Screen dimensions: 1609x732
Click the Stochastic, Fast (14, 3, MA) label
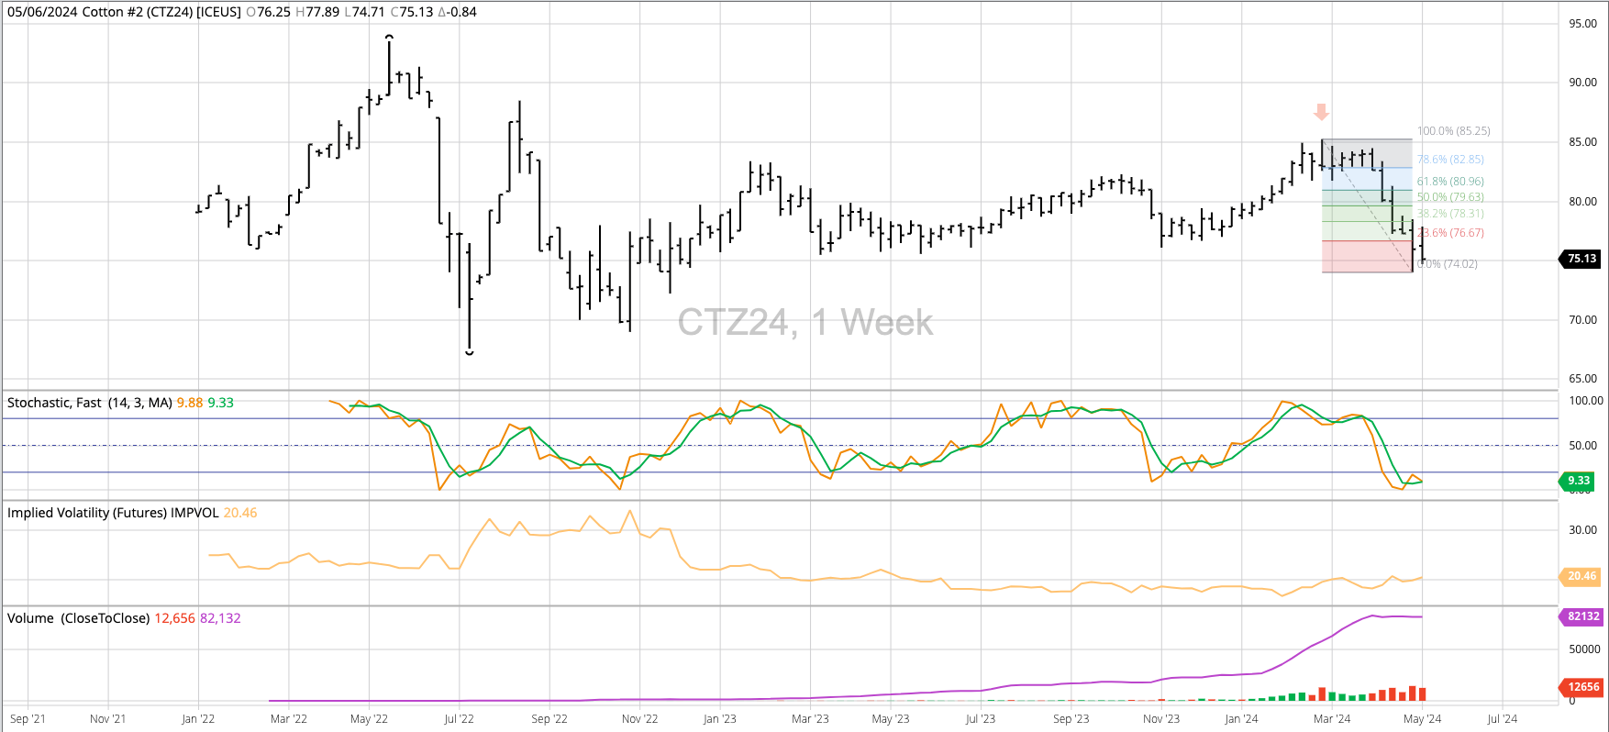(x=90, y=403)
